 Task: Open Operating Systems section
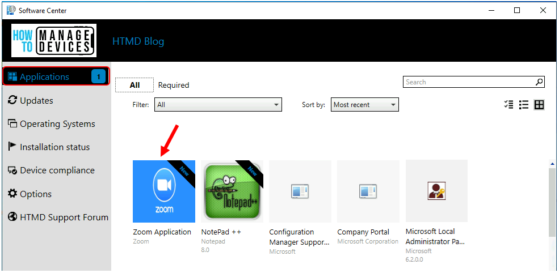57,124
